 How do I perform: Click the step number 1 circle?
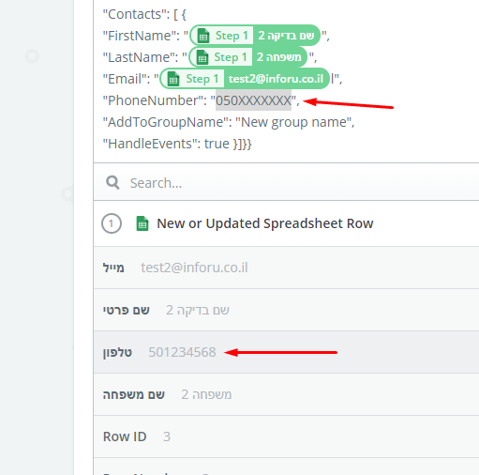(112, 223)
